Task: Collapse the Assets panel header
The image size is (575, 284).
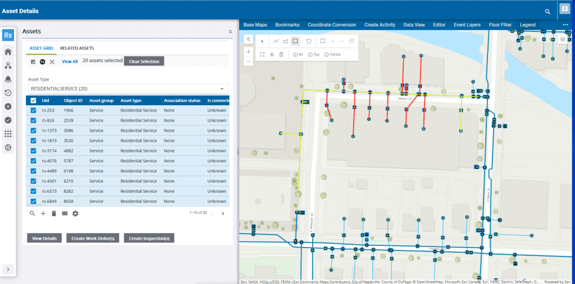Action: pyautogui.click(x=230, y=32)
